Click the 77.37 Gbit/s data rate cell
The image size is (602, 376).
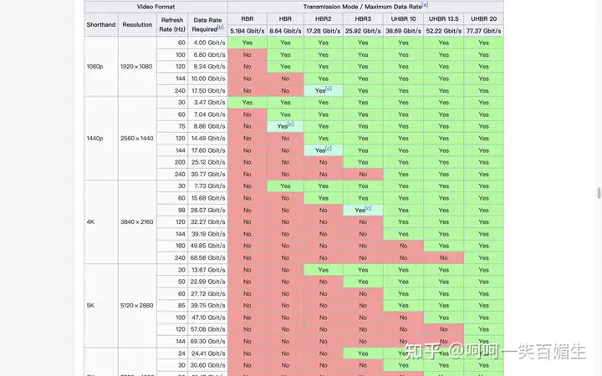click(483, 30)
